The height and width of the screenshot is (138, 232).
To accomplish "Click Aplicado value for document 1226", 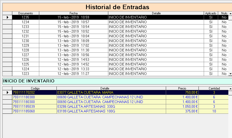I will pyautogui.click(x=211, y=59).
